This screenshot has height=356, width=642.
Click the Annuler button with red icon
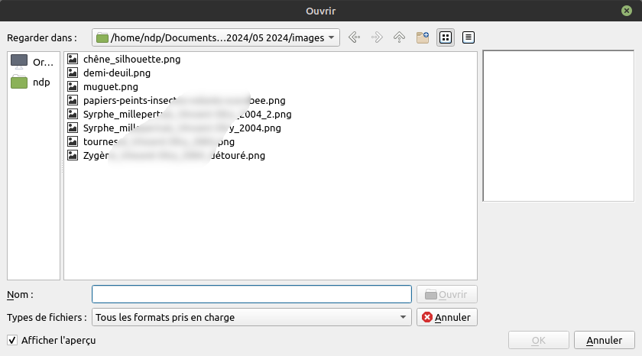tap(447, 317)
